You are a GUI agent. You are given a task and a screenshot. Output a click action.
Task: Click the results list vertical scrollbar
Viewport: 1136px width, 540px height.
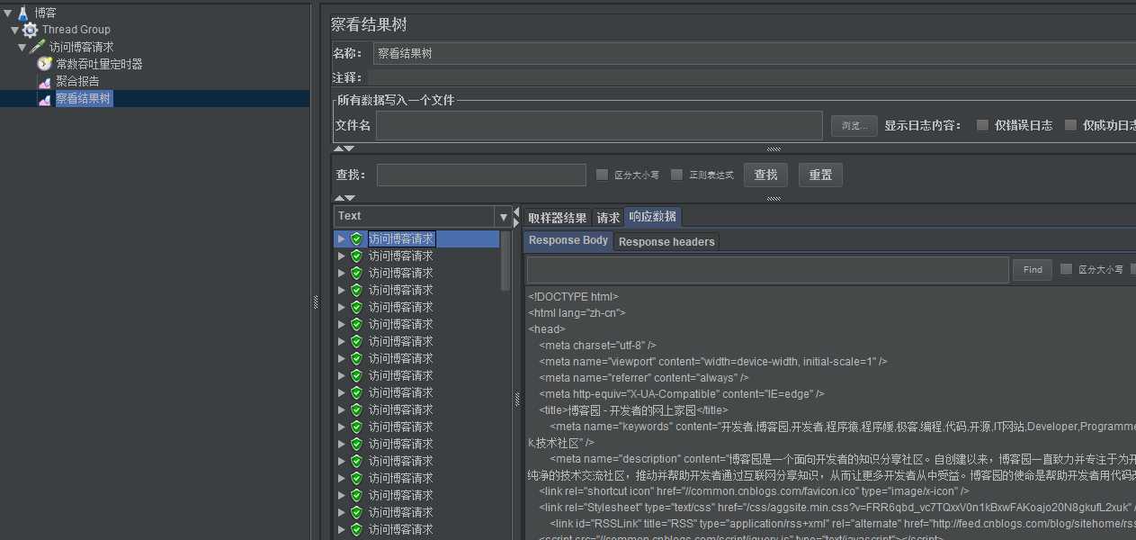coord(505,261)
